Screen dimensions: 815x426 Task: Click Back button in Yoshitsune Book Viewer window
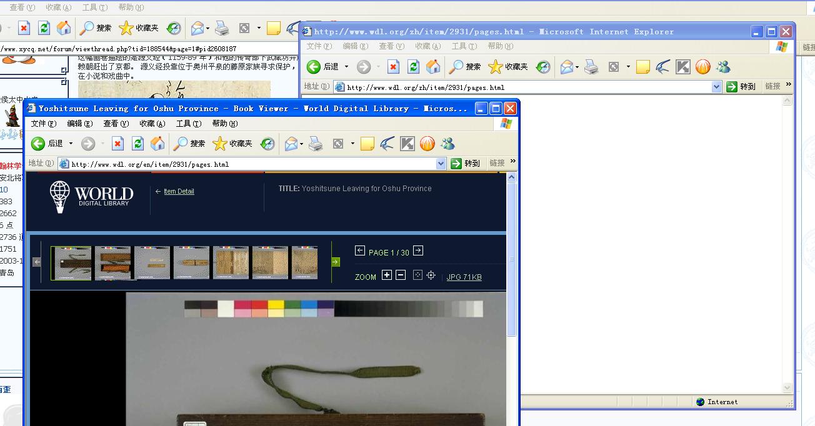pyautogui.click(x=47, y=144)
